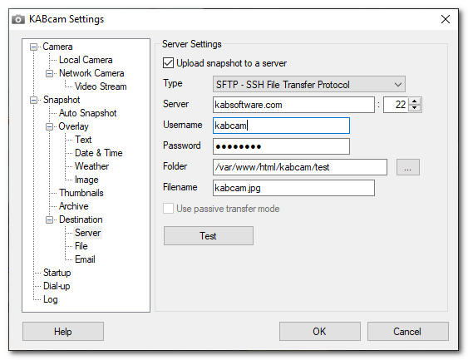Select Auto Snapshot tree item
This screenshot has width=468, height=360.
click(x=87, y=113)
